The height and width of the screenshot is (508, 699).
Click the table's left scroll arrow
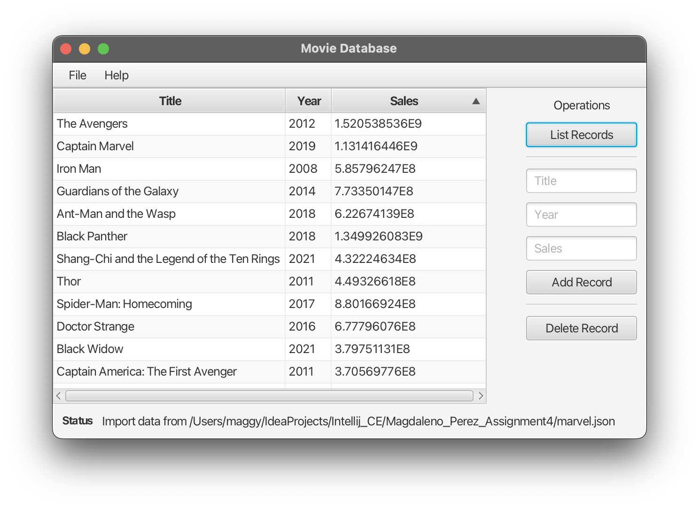[x=58, y=396]
